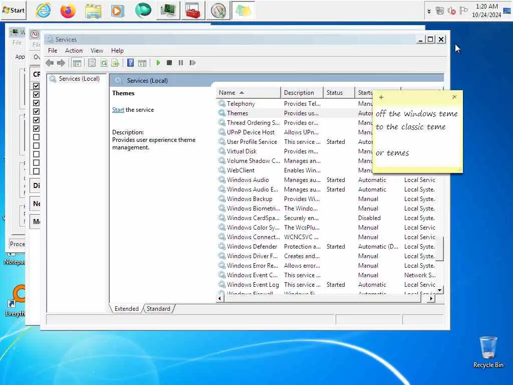Click the Disabled startup type of Windows CardSpace
Viewport: 513px width, 385px height.
(369, 218)
